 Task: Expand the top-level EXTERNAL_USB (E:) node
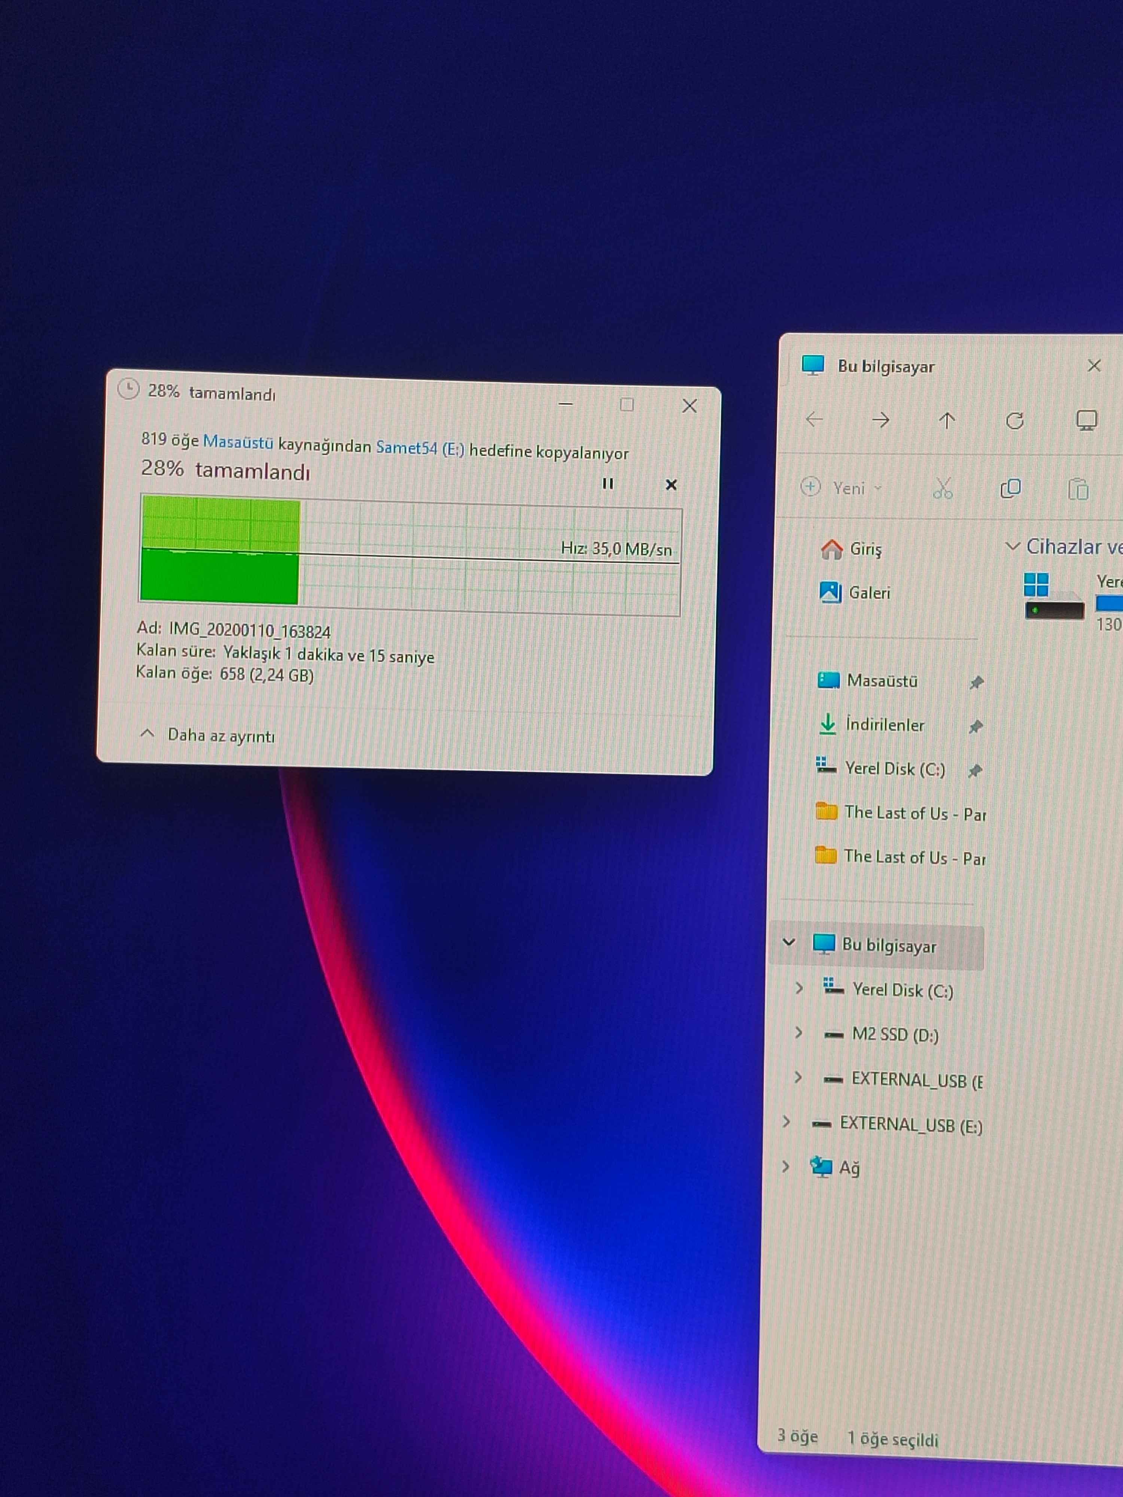(x=785, y=1121)
